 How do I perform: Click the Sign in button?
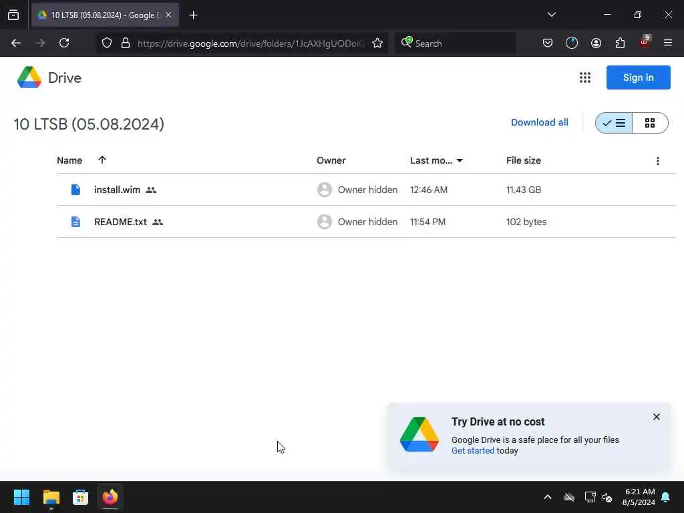[x=638, y=77]
